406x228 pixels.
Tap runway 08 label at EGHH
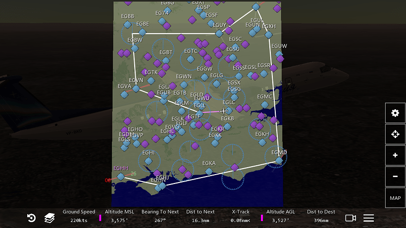tap(108, 180)
